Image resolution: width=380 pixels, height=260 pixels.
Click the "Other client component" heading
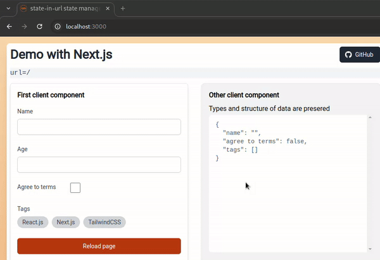pyautogui.click(x=244, y=95)
